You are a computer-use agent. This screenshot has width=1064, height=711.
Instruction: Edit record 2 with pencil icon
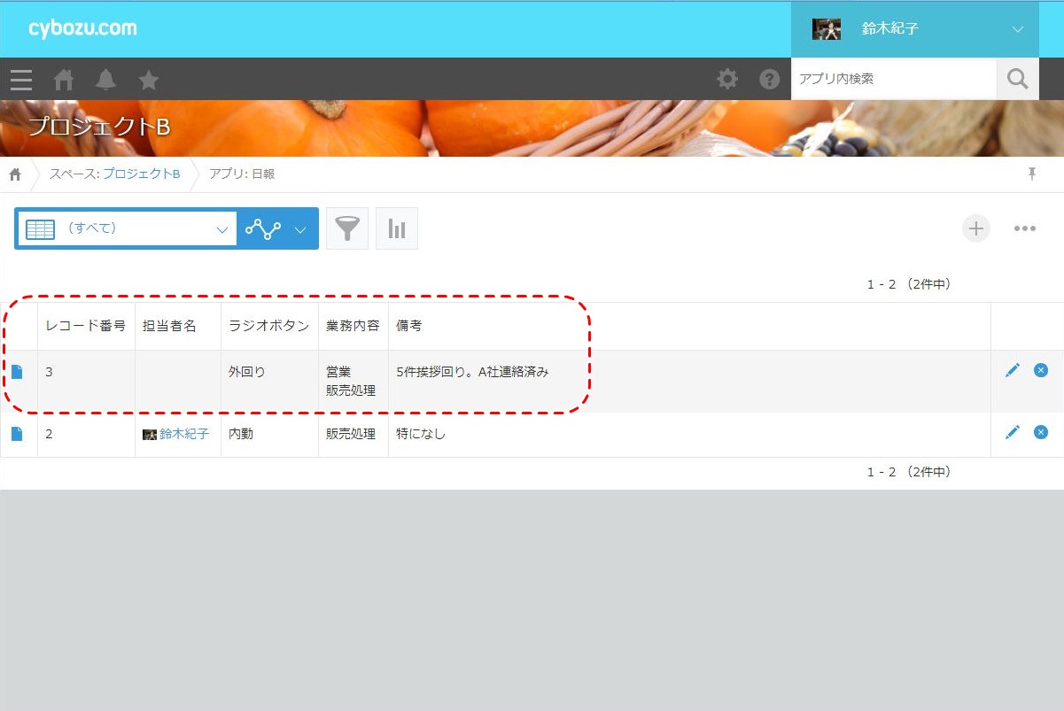pyautogui.click(x=1013, y=432)
